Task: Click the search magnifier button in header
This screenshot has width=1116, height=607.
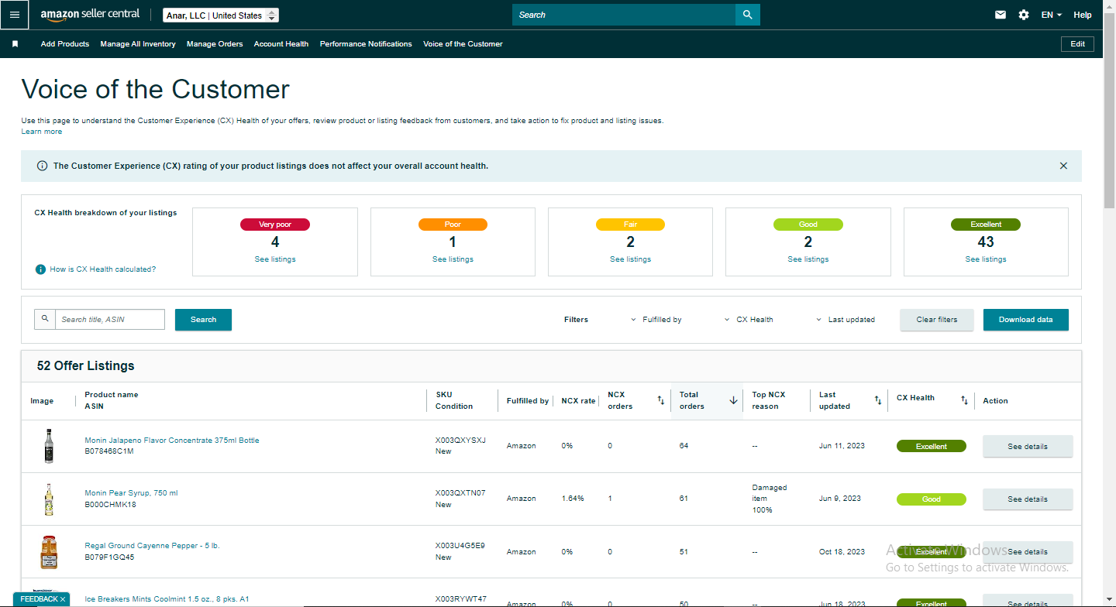Action: pyautogui.click(x=748, y=15)
